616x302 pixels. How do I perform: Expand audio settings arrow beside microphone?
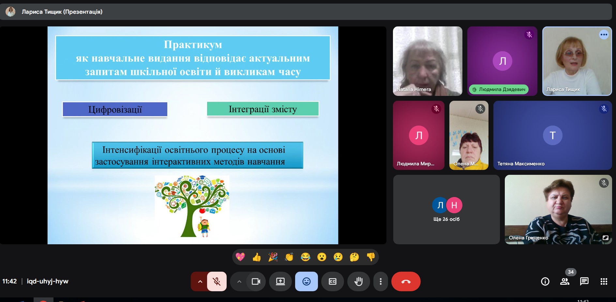tap(200, 281)
